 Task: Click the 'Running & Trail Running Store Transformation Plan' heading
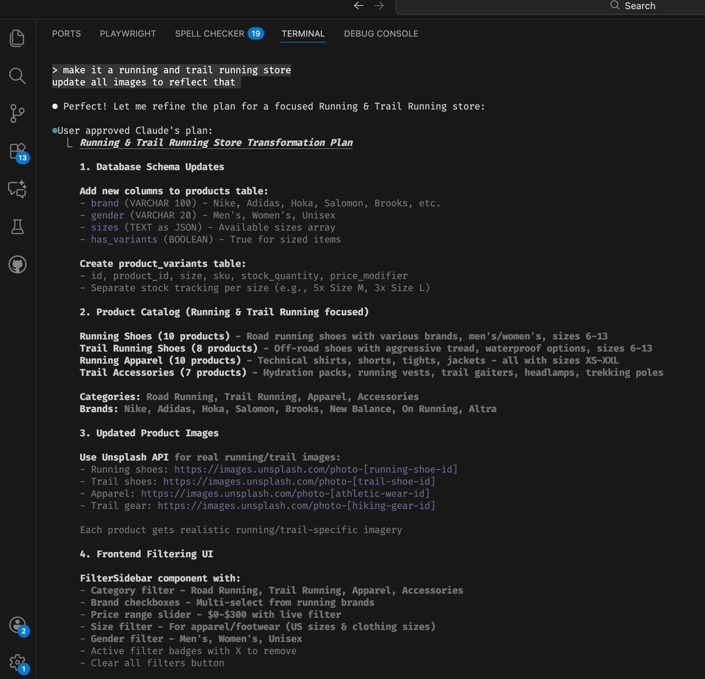pyautogui.click(x=216, y=142)
